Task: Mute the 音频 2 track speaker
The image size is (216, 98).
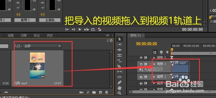Action: click(141, 83)
